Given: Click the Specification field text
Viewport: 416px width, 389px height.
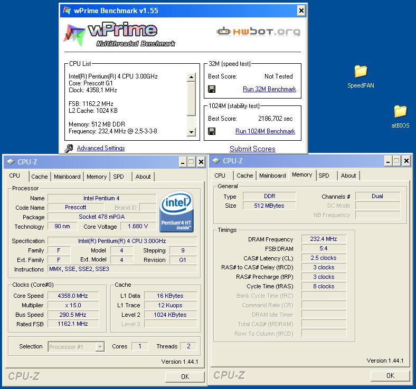Looking at the screenshot, I should (x=122, y=241).
